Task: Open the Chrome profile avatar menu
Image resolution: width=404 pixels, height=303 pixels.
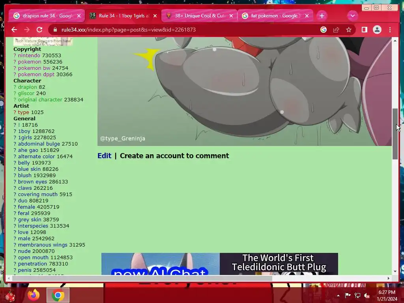Action: tap(377, 30)
